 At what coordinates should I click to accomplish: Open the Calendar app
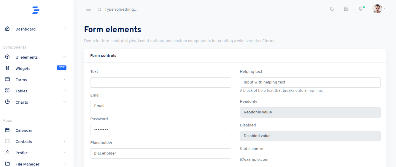point(24,130)
